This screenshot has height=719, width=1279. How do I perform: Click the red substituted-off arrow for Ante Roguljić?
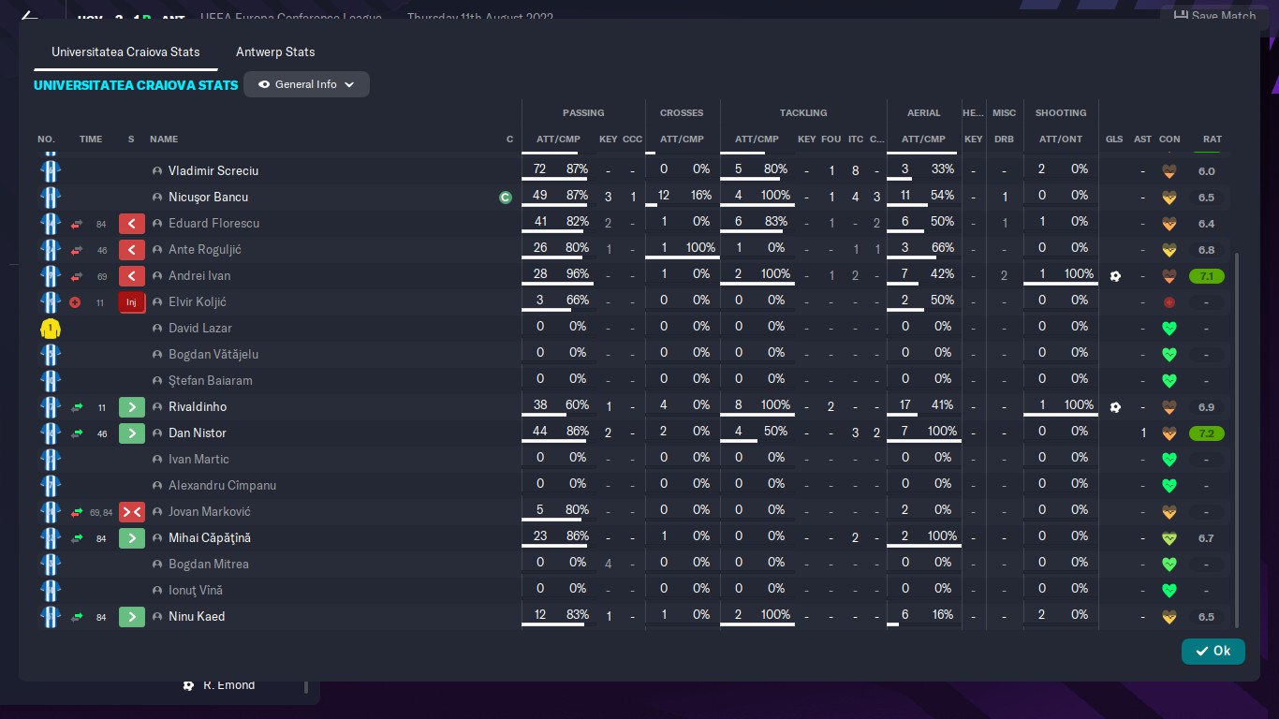[x=131, y=250]
